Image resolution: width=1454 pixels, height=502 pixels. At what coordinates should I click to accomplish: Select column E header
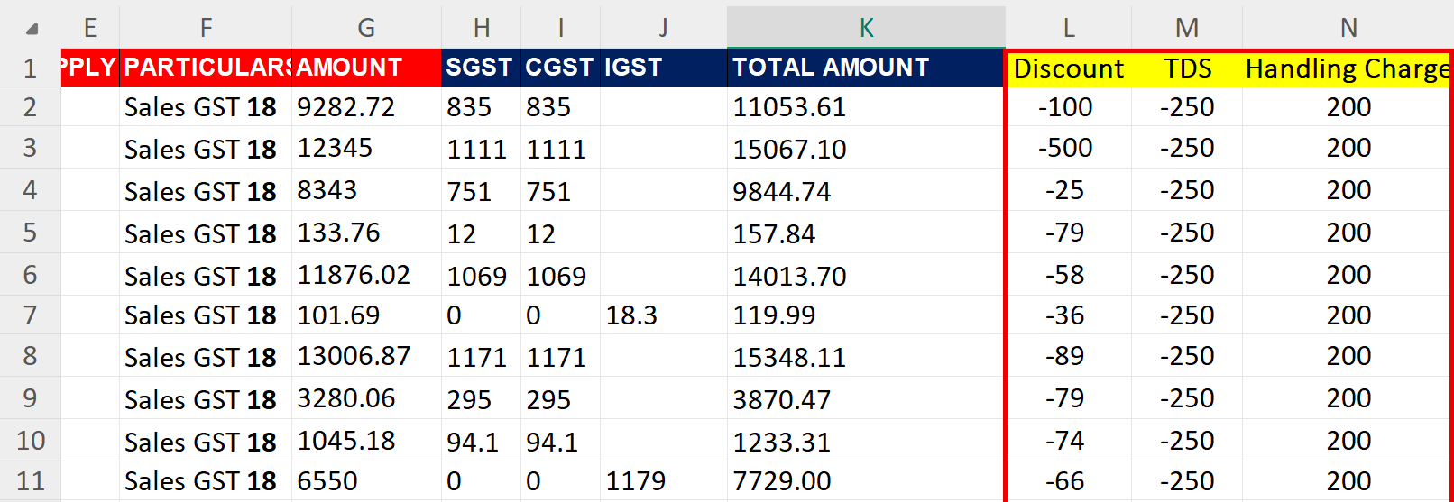click(90, 27)
